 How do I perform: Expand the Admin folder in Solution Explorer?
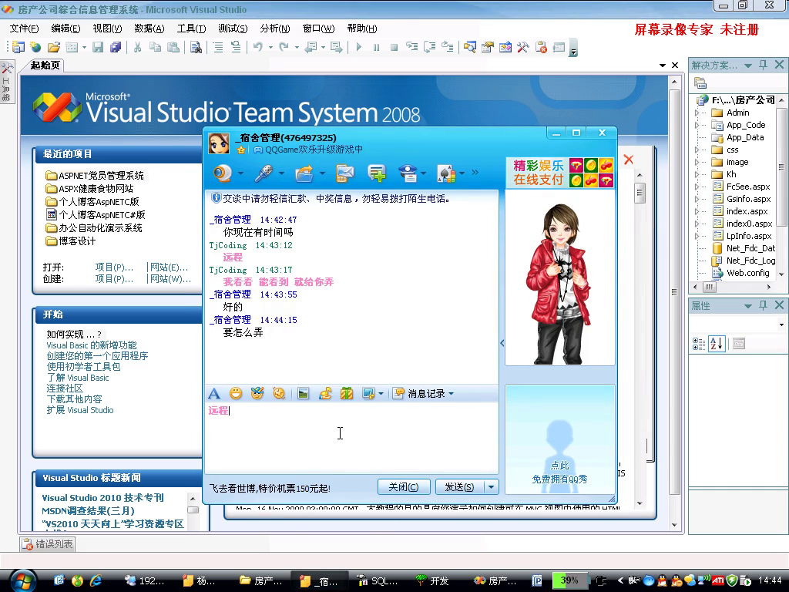coord(697,113)
